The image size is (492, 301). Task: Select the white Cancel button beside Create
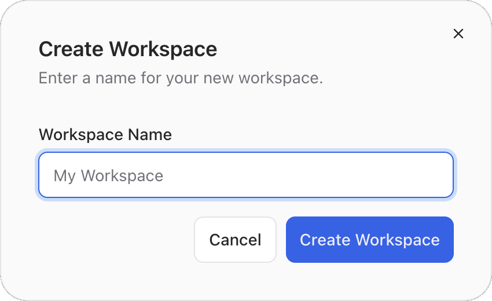tap(236, 240)
